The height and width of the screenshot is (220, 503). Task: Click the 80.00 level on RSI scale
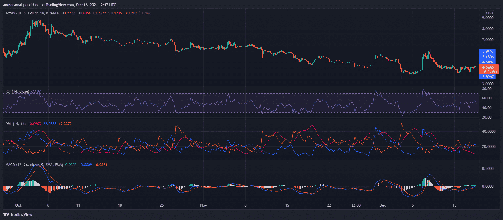coord(486,89)
